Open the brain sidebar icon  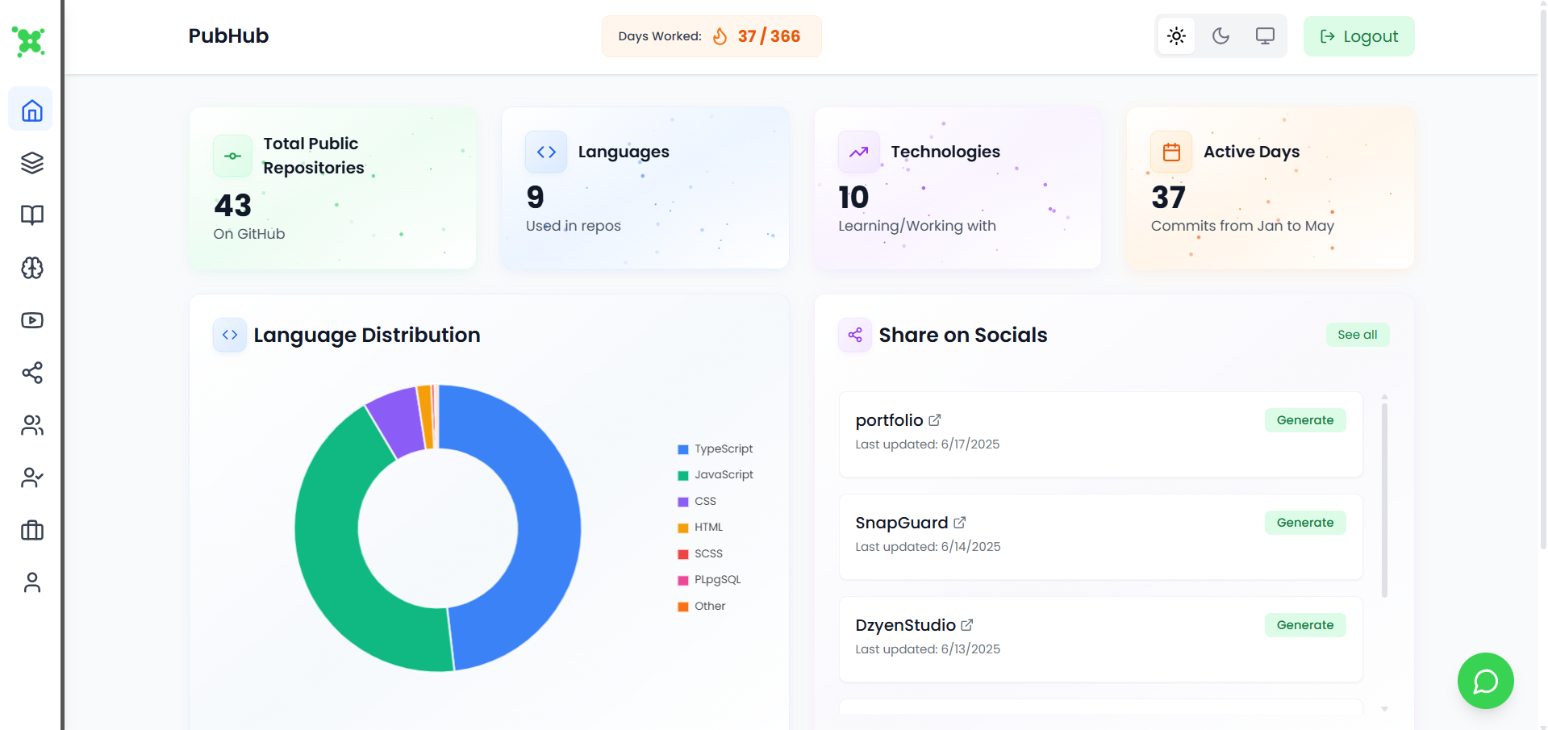coord(31,268)
